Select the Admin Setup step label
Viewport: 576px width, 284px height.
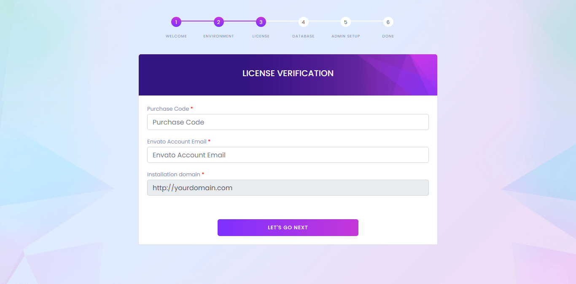pos(346,36)
